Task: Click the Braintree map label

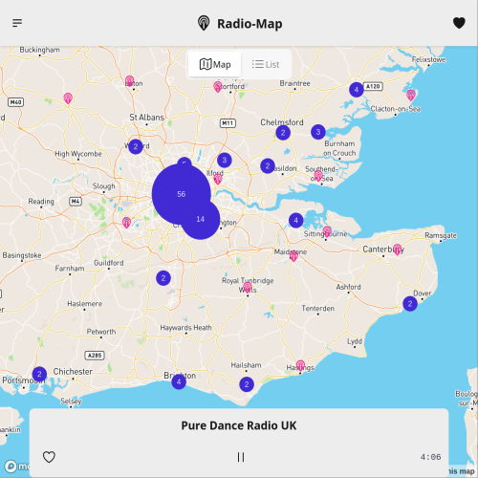Action: 294,83
